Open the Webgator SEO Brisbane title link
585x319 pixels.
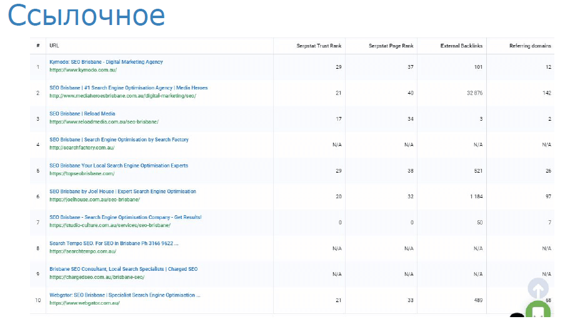(x=124, y=295)
